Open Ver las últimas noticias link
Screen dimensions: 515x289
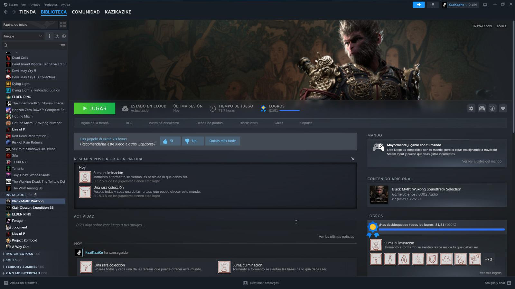click(336, 237)
